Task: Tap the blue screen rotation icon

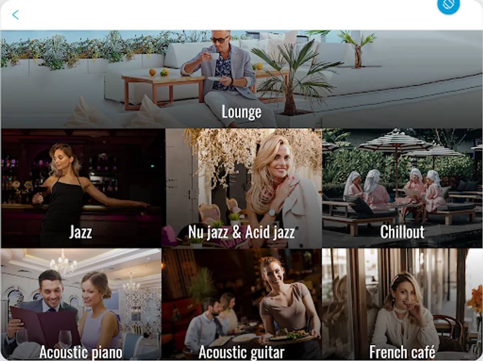Action: click(448, 4)
